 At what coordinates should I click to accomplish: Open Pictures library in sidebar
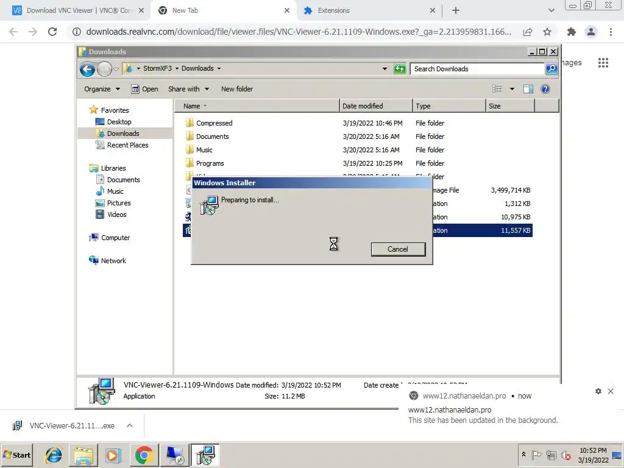click(119, 202)
